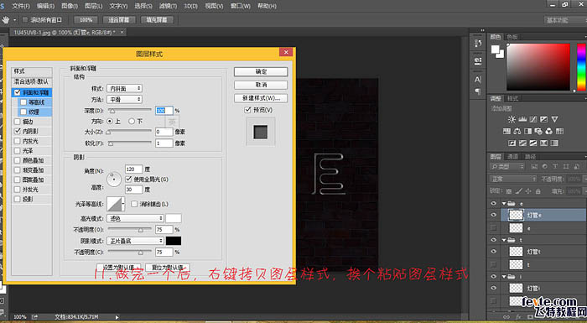Screen dimensions: 587x323
Task: Click the white highlight color swatch
Action: click(x=174, y=218)
